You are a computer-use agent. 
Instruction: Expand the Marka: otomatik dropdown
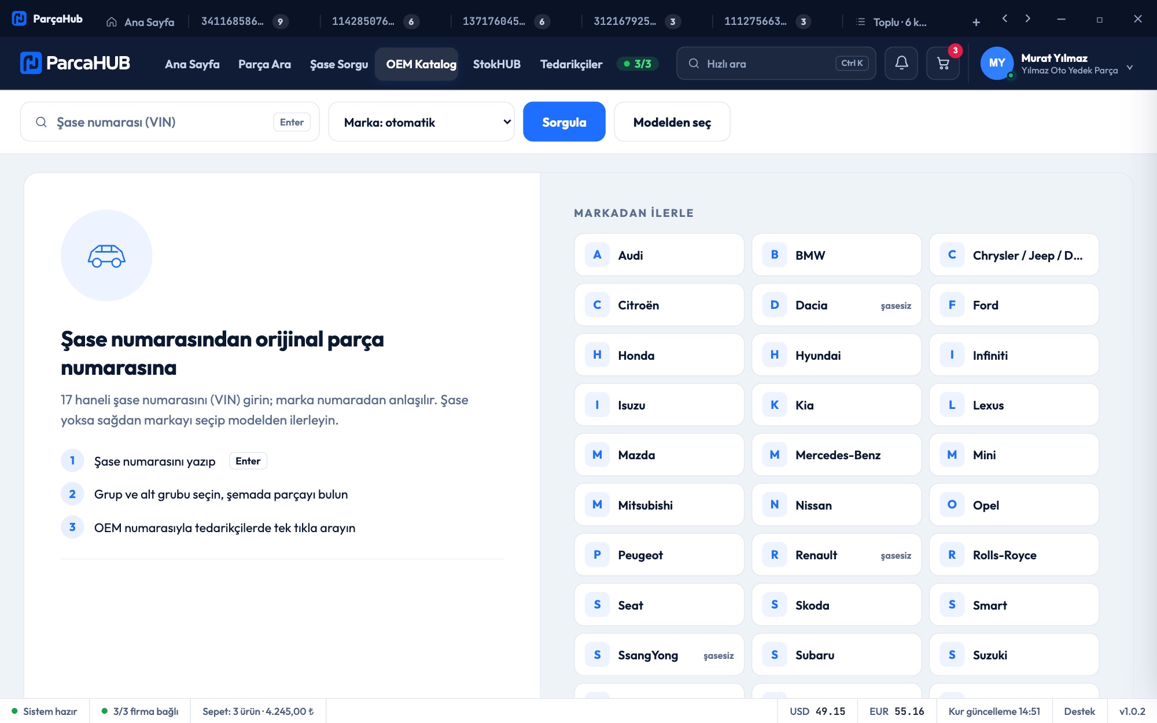[421, 122]
